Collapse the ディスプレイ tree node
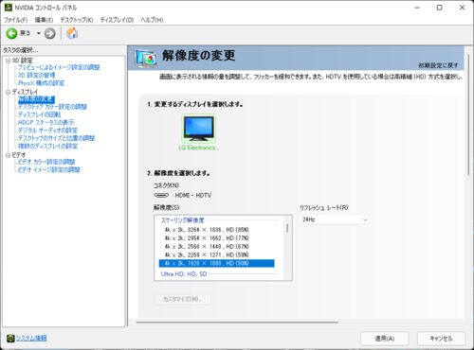 [x=8, y=92]
